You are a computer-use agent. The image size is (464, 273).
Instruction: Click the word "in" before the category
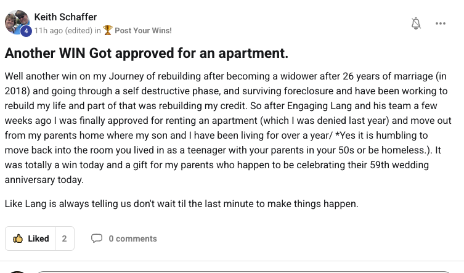point(97,30)
